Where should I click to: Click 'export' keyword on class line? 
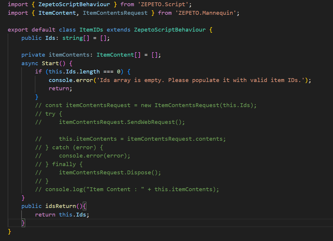pos(18,30)
